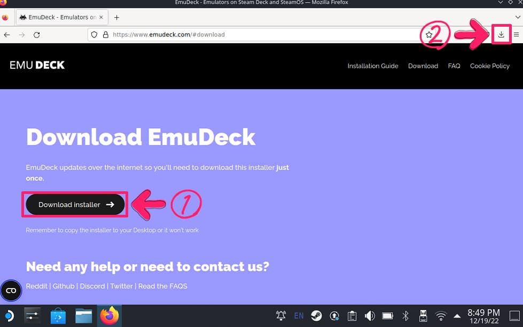Open audio volume tray icon
Viewport: 523px width, 327px height.
(370, 316)
